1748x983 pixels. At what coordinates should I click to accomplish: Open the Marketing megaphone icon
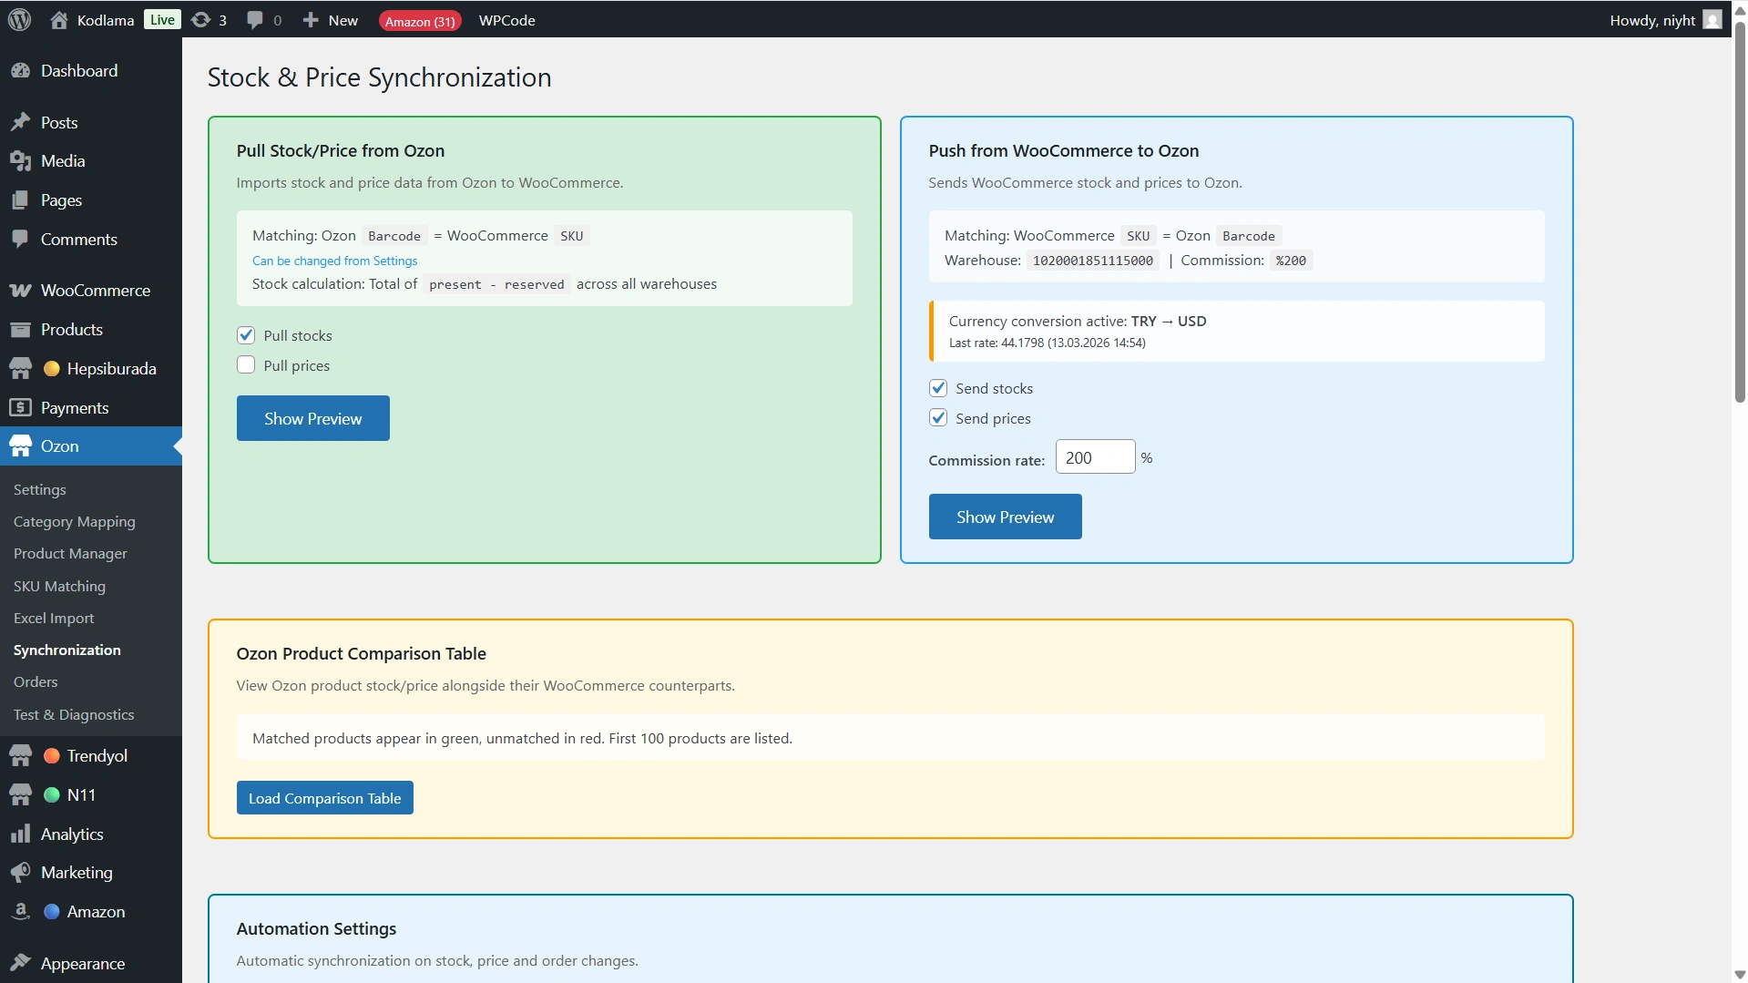[x=20, y=873]
